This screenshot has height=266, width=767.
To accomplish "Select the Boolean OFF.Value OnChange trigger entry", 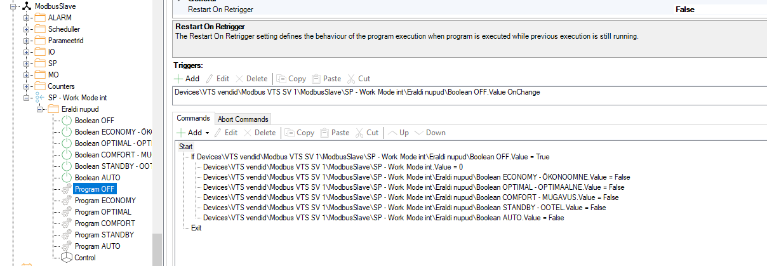I will coord(357,92).
